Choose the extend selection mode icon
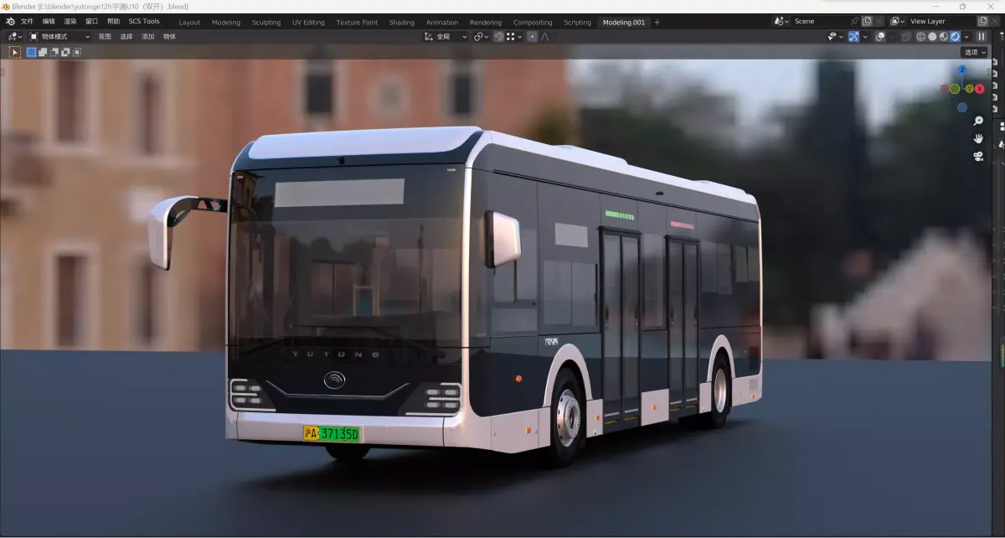Screen dimensions: 1005x538 click(x=43, y=52)
